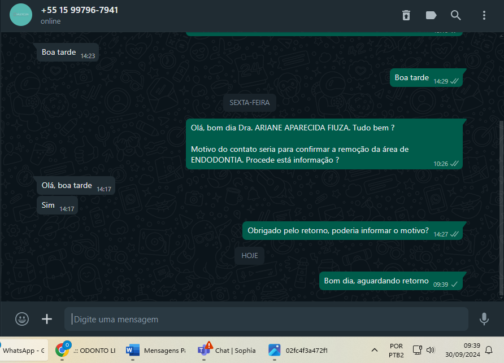Click the SEXTA-FEIRA date separator
504x363 pixels.
click(249, 103)
